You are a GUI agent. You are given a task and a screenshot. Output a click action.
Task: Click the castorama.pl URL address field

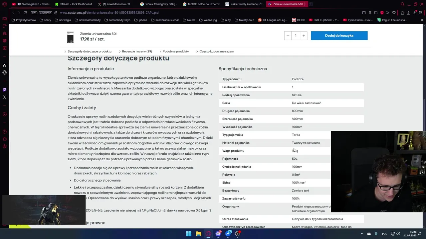click(109, 13)
